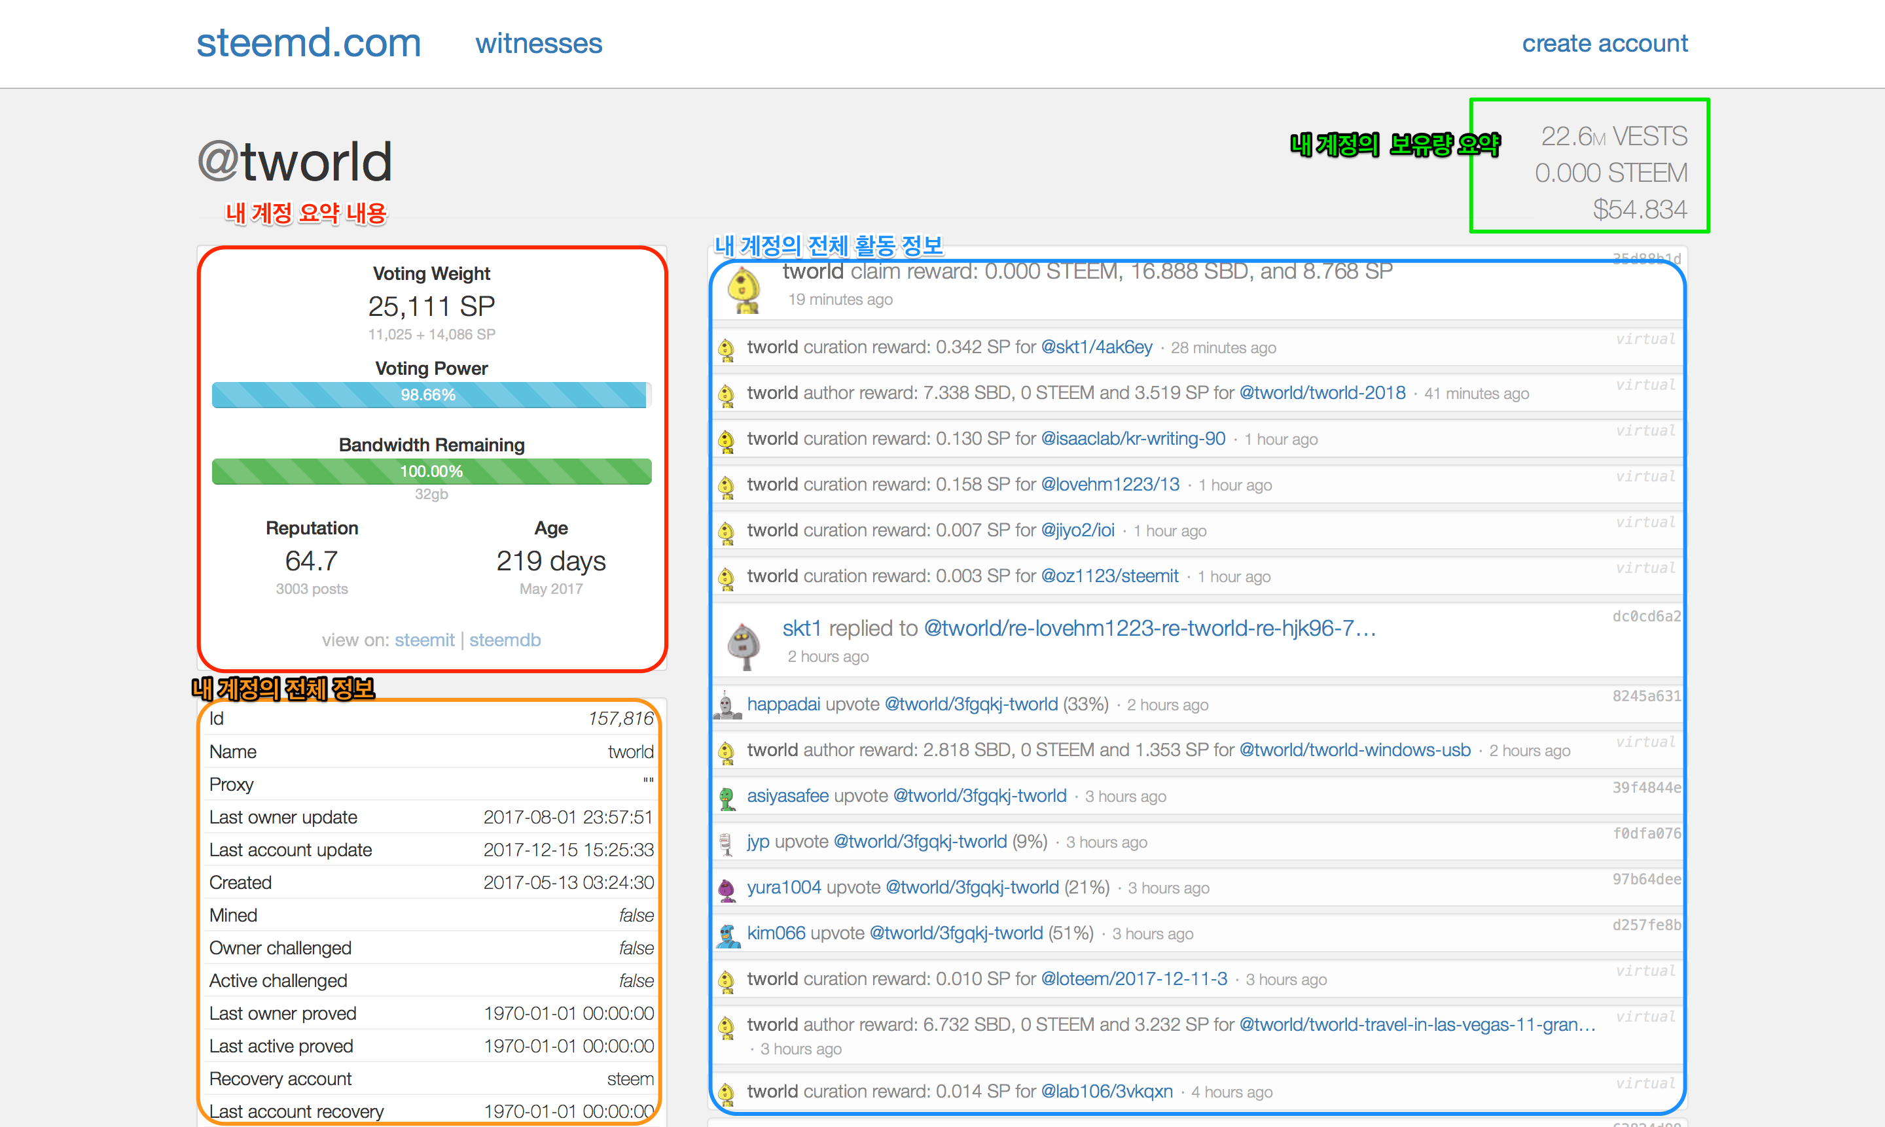Click the Reputation score 64.7
This screenshot has height=1127, width=1885.
tap(312, 561)
